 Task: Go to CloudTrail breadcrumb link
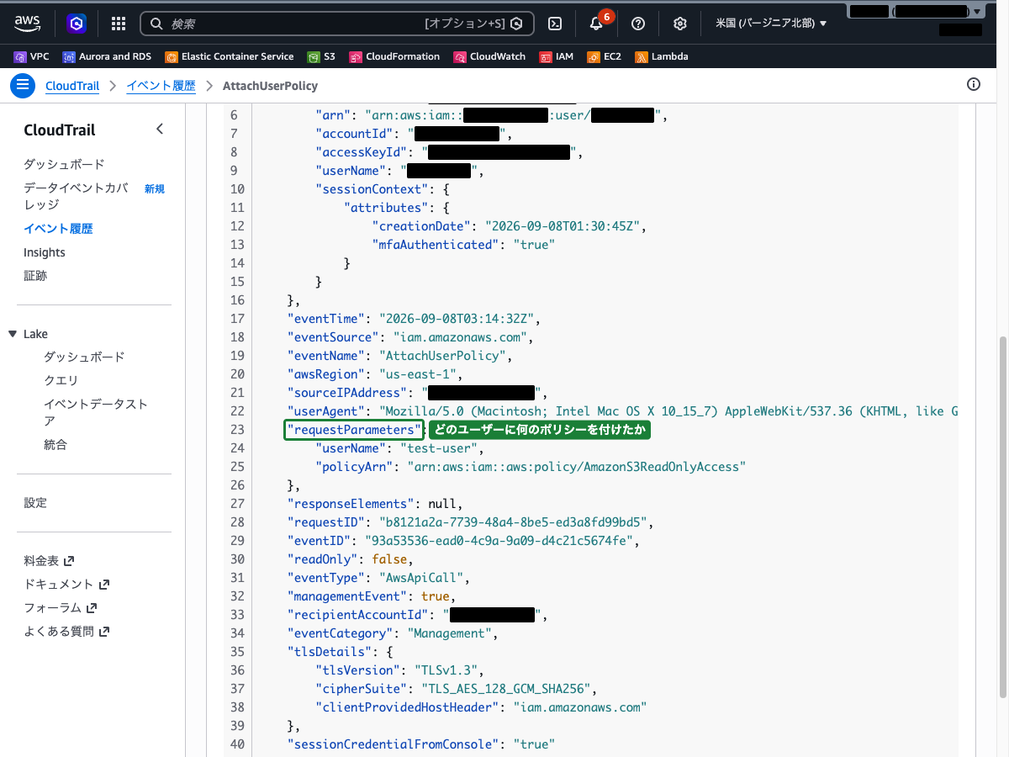point(72,86)
